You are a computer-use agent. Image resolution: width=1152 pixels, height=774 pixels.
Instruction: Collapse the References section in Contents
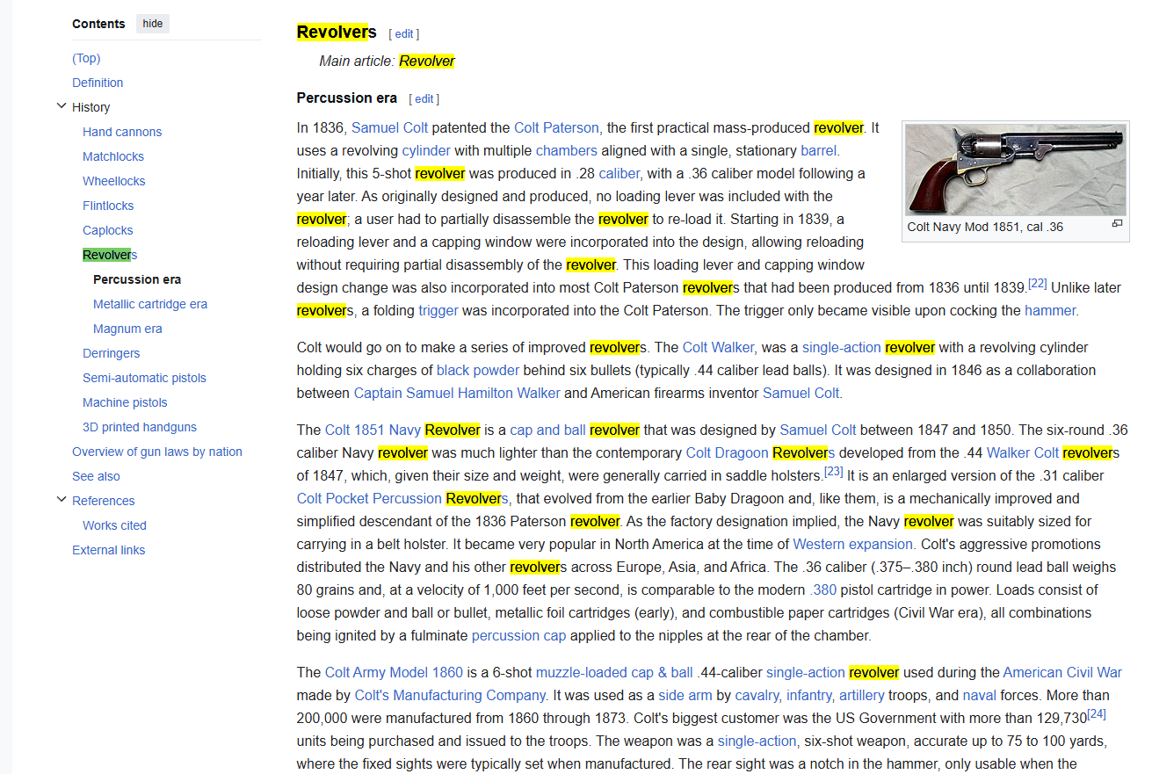click(x=62, y=500)
